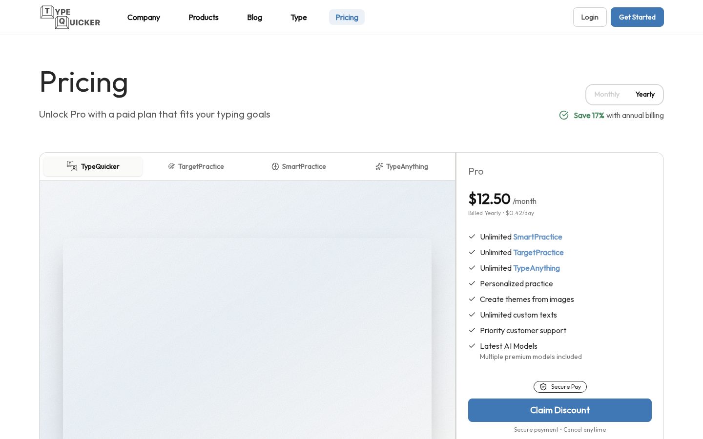Click the 'Unlock Pro with a paid plan' subtitle
The height and width of the screenshot is (439, 703).
click(155, 114)
